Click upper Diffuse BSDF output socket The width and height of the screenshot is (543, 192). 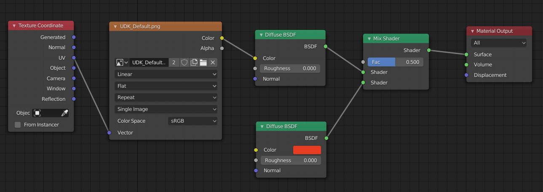(x=326, y=46)
